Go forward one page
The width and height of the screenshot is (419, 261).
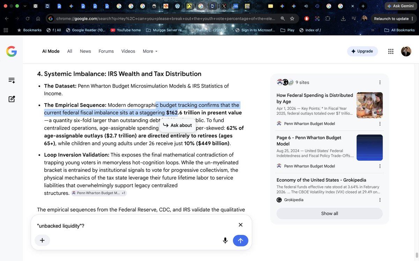(17, 19)
